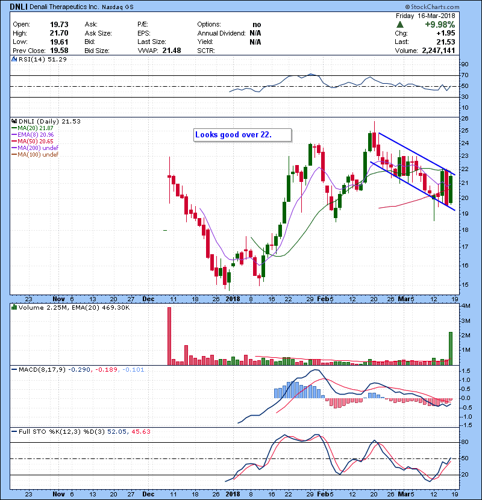Image resolution: width=482 pixels, height=500 pixels.
Task: Click the Volume 2.25M, EMA(20) 469.30K label
Action: [x=74, y=308]
